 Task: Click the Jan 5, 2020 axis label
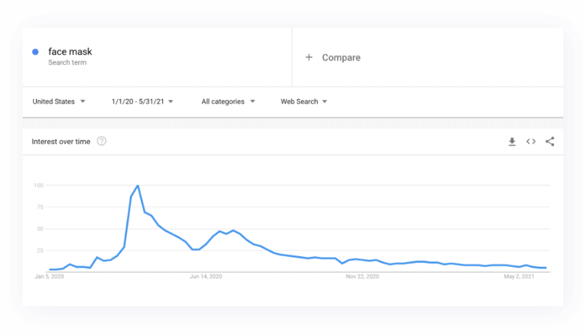[x=49, y=277]
